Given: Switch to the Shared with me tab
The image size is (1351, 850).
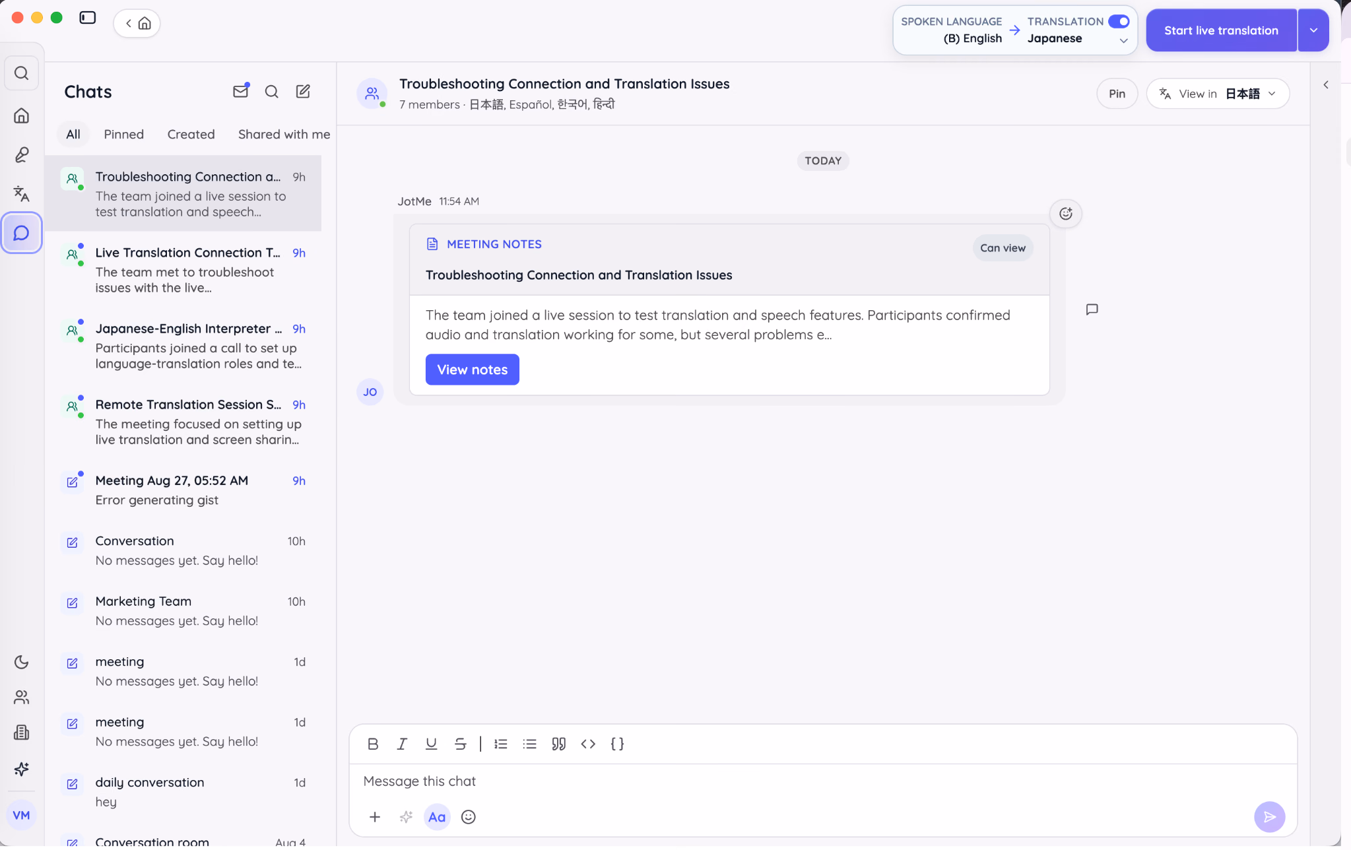Looking at the screenshot, I should [284, 134].
